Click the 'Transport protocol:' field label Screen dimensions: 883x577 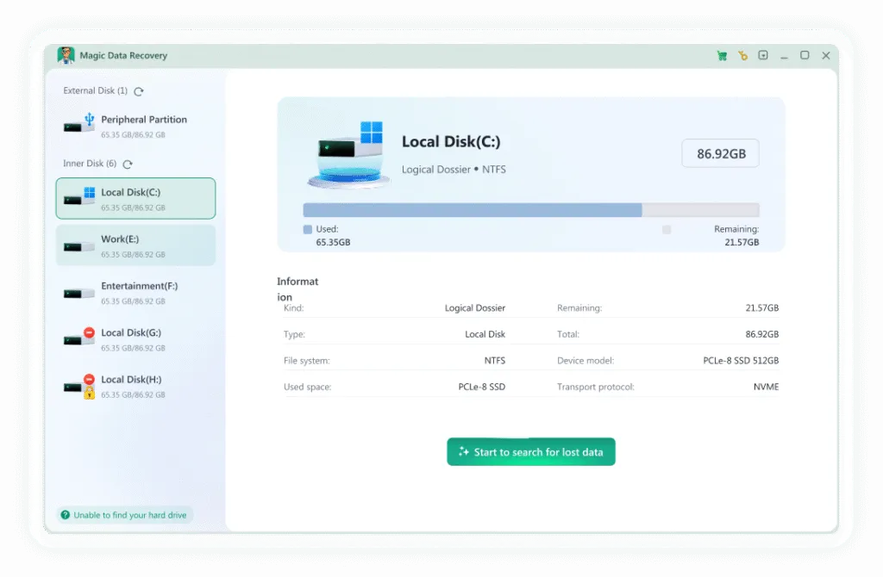[596, 387]
